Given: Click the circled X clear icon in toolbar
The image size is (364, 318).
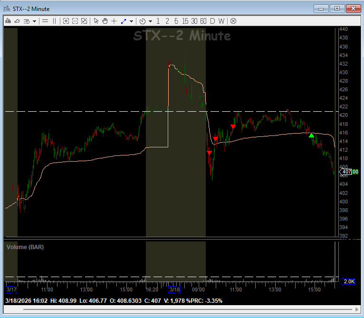Looking at the screenshot, I should (233, 21).
